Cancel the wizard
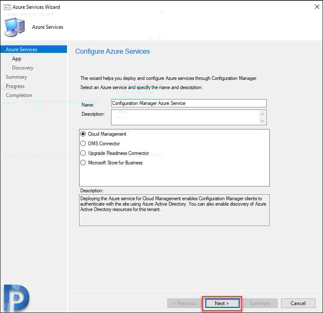Image resolution: width=323 pixels, height=313 pixels. pos(298,303)
